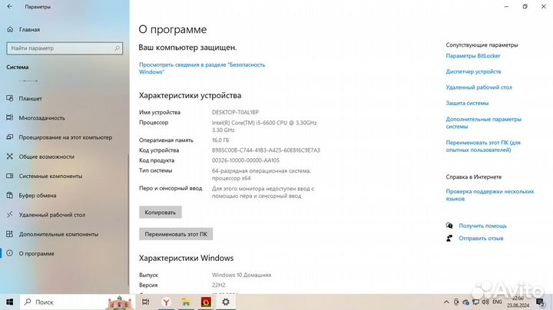Click the search magnifier in Найти параметр

click(117, 48)
